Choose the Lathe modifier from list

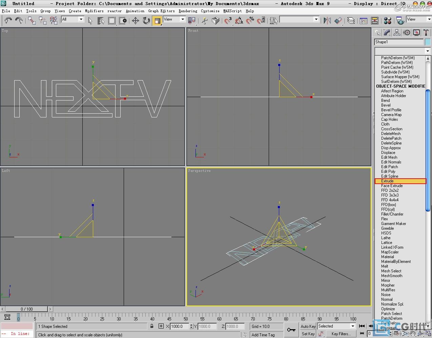click(386, 238)
